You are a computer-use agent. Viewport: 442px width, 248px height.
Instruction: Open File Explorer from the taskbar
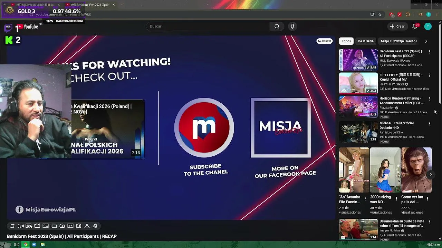42,245
